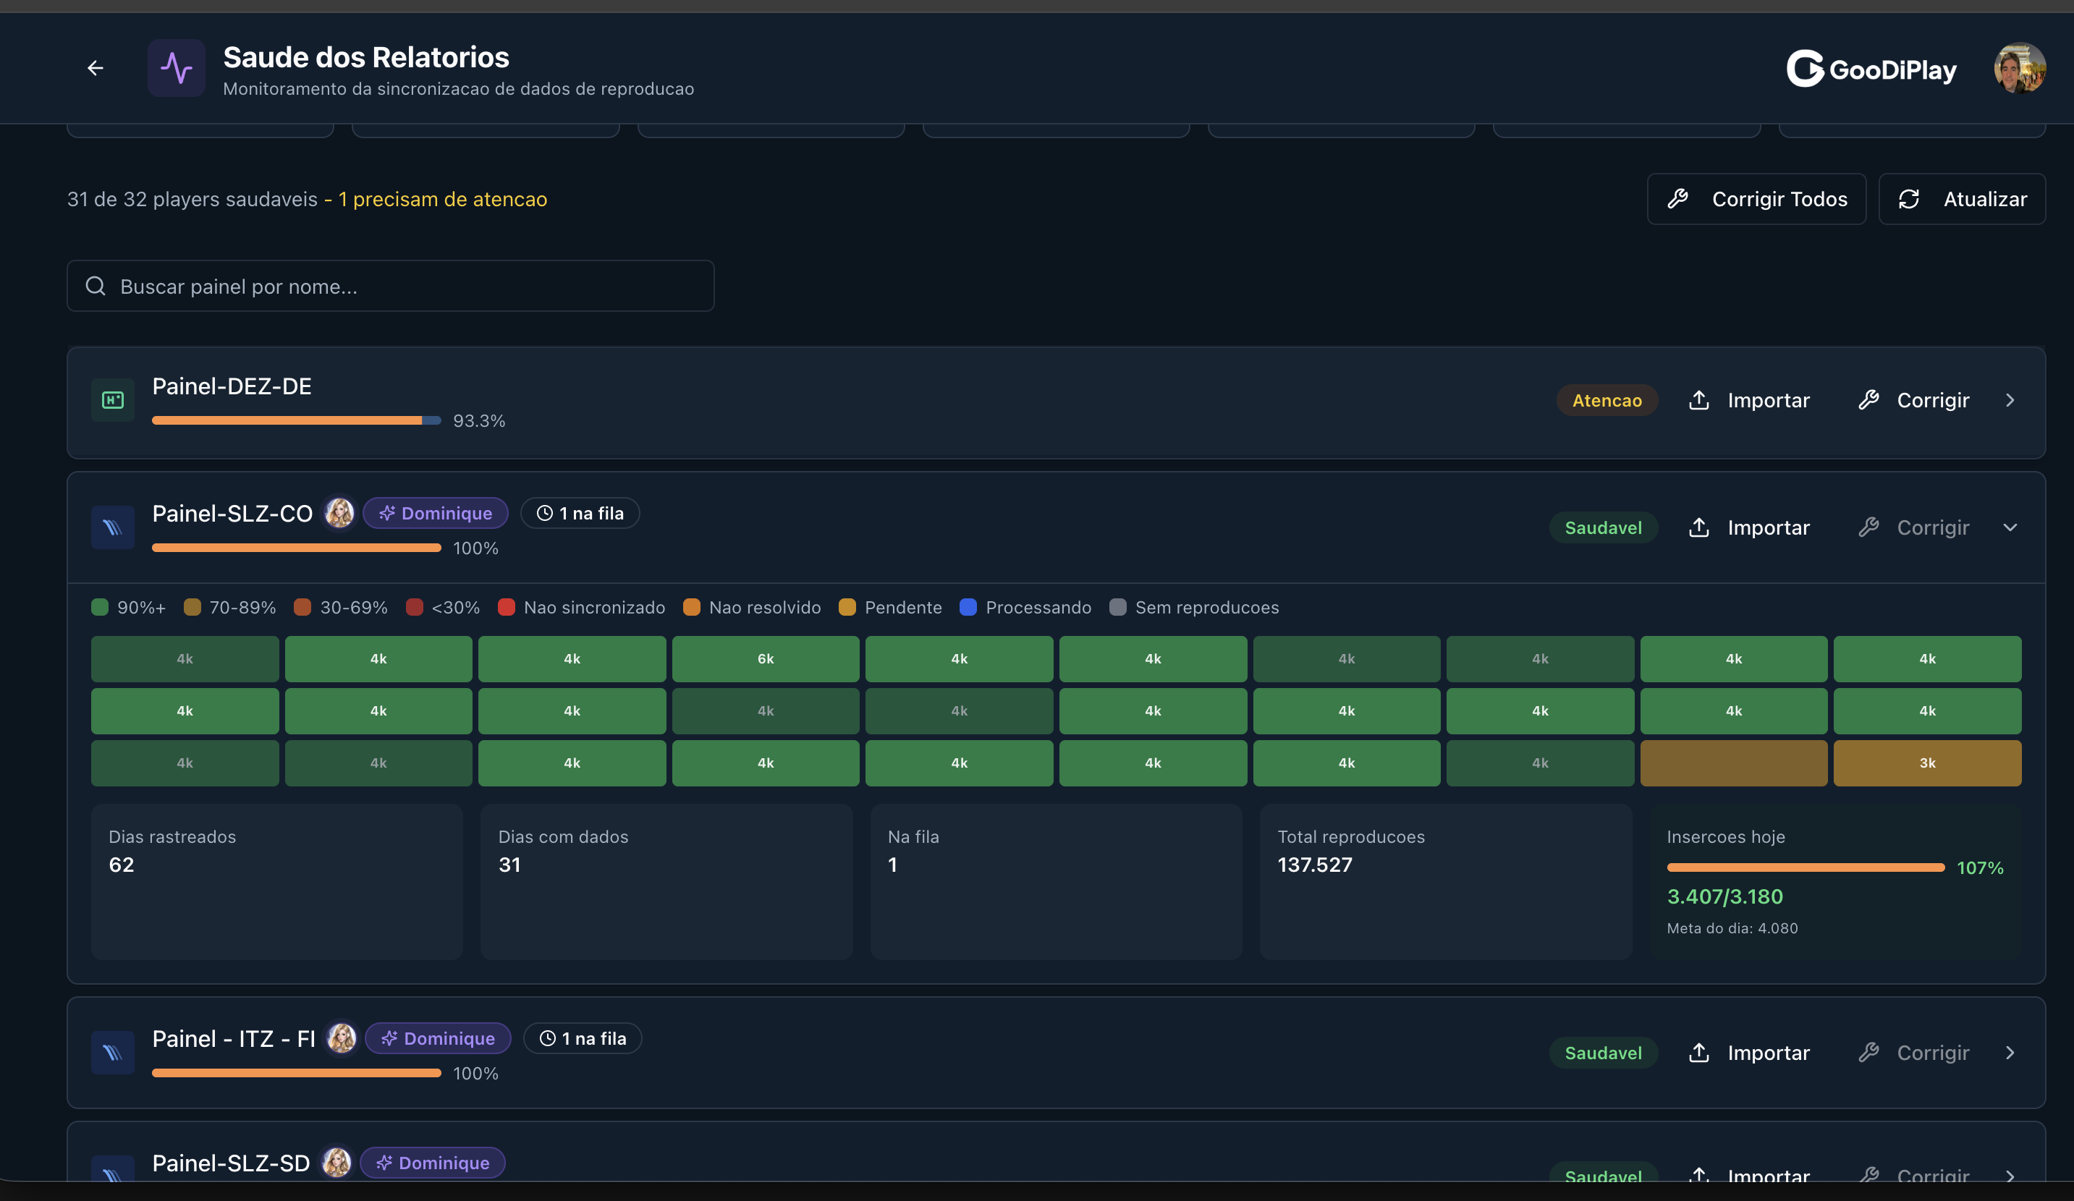Click the Atencao status badge
The width and height of the screenshot is (2074, 1201).
tap(1607, 401)
